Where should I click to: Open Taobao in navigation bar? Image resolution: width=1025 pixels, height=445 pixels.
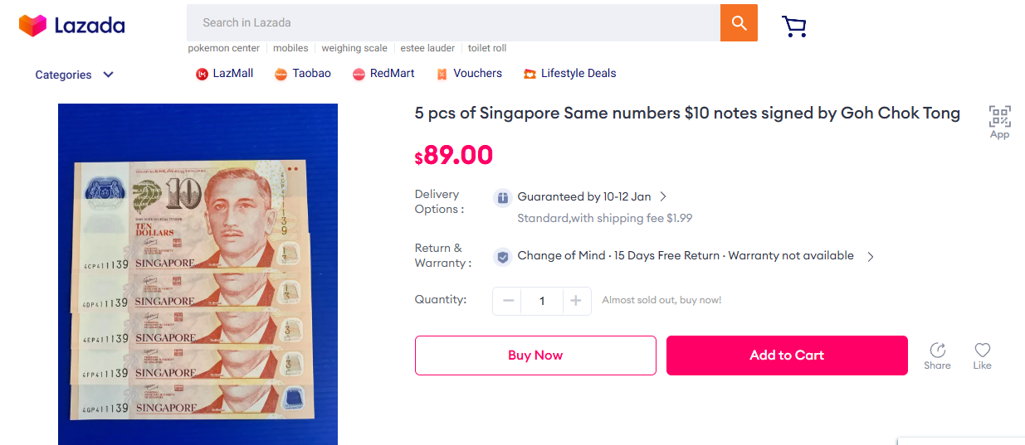point(302,74)
